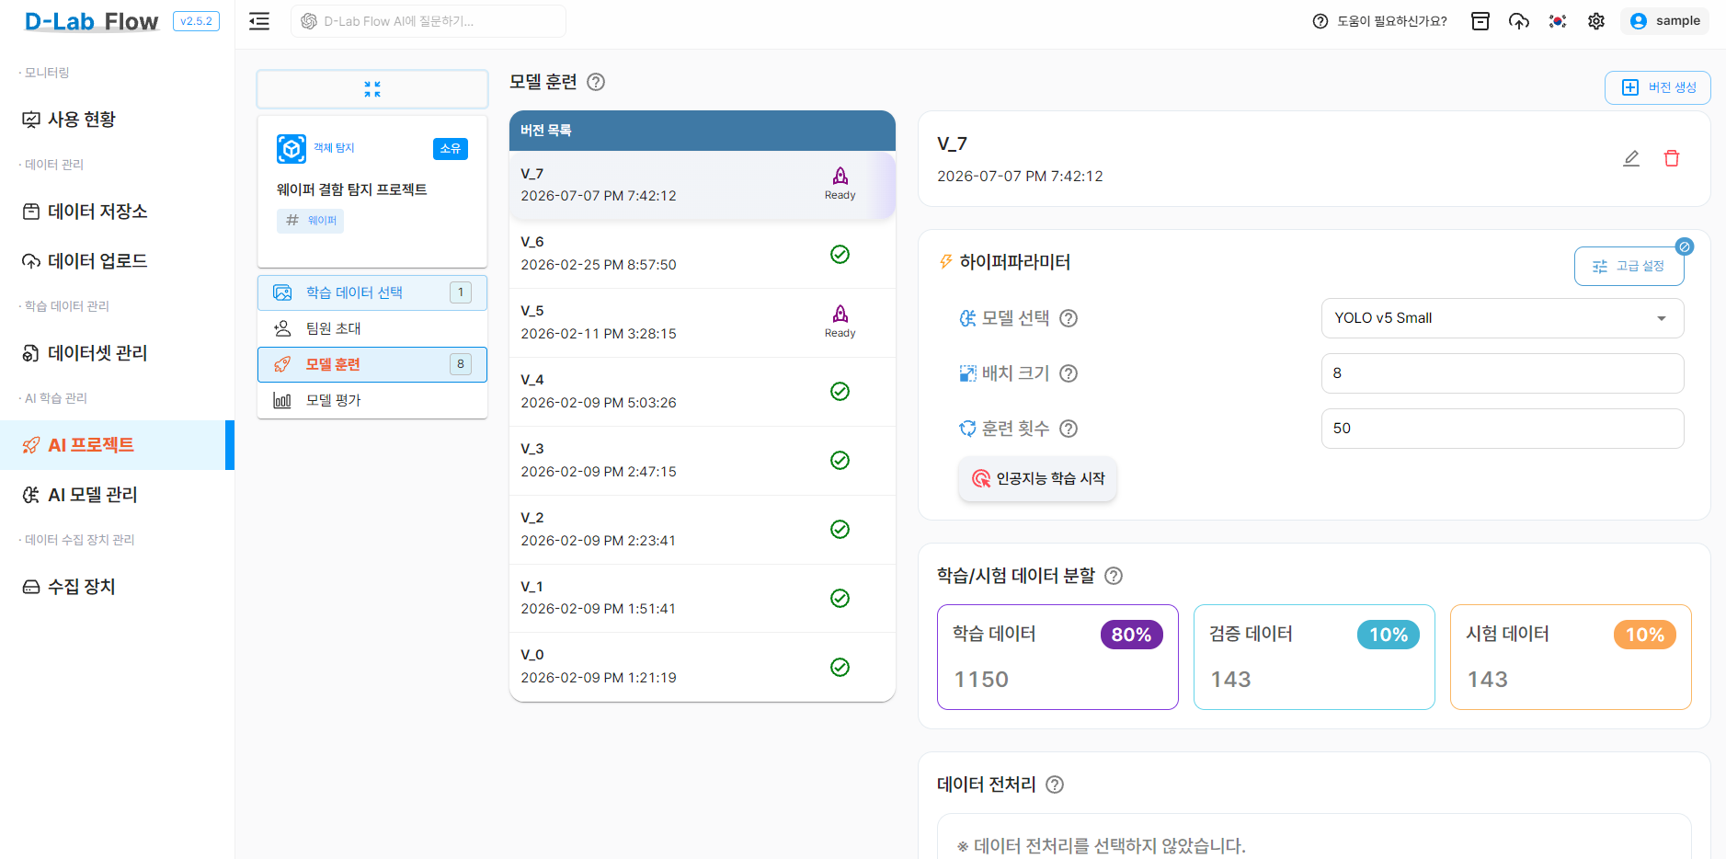
Task: Click the 배치 크기 input field
Action: (1503, 373)
